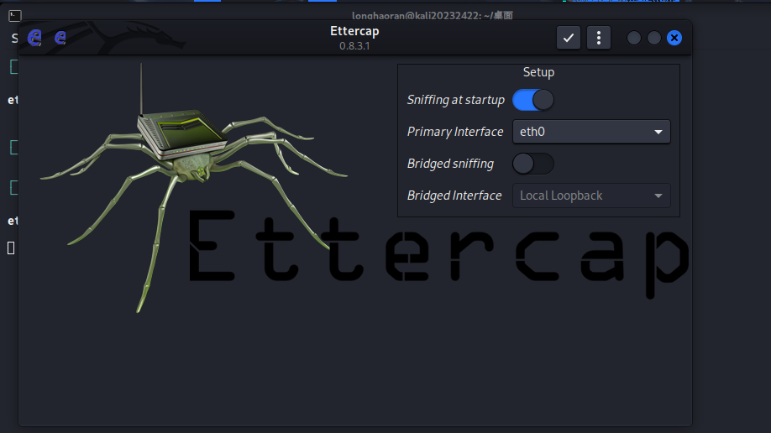771x433 pixels.
Task: Click the 'Bridged sniffing' label
Action: coord(450,164)
